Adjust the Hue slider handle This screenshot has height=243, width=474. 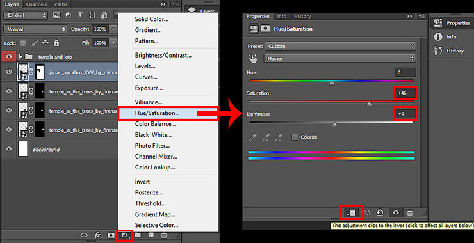[x=332, y=83]
